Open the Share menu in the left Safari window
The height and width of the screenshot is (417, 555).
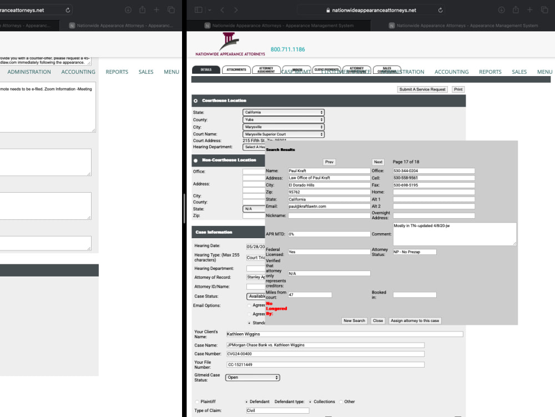pos(142,10)
